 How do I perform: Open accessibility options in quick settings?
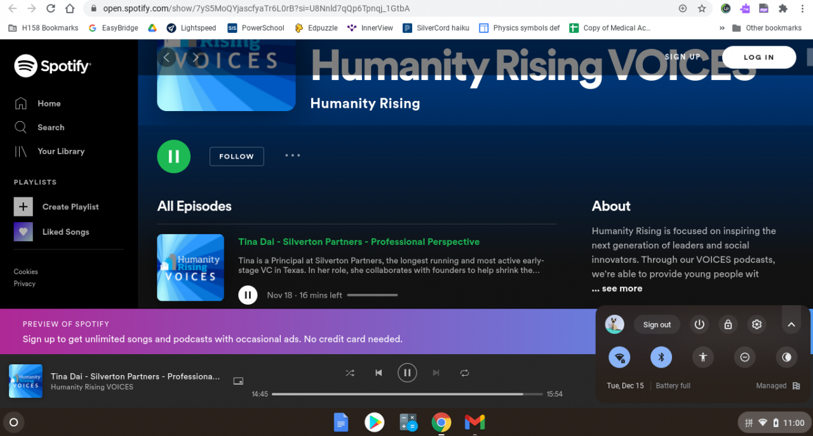703,357
